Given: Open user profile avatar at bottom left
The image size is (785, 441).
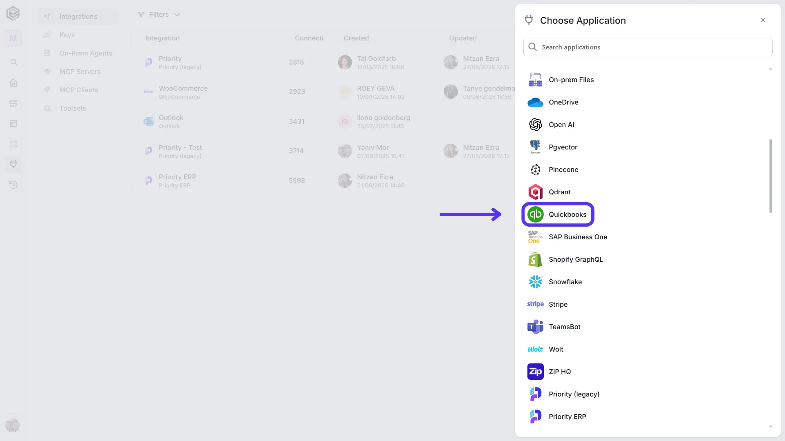Looking at the screenshot, I should 13,425.
